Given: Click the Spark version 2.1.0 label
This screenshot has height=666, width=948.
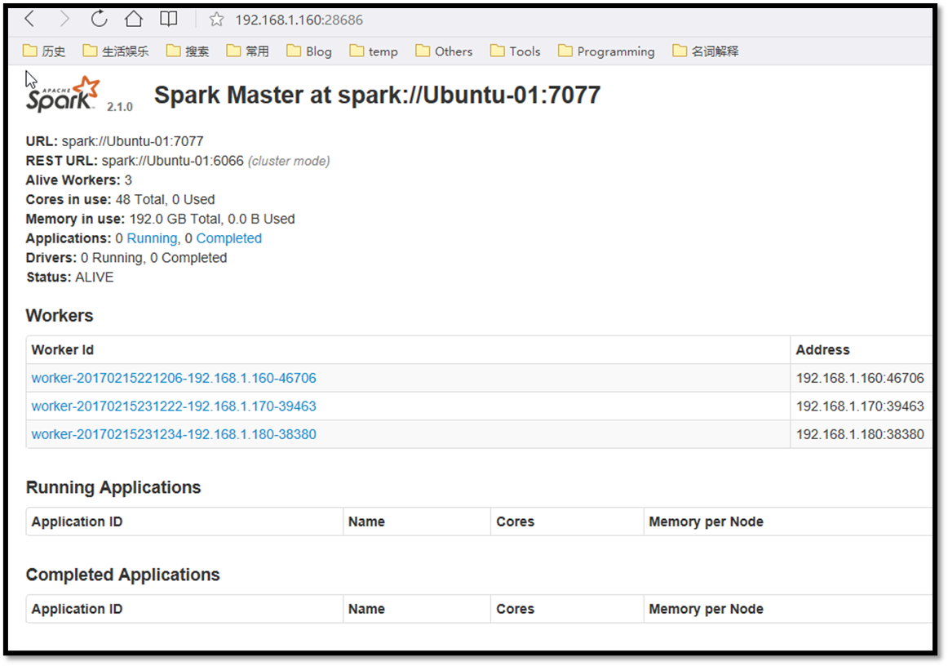Looking at the screenshot, I should [x=120, y=107].
